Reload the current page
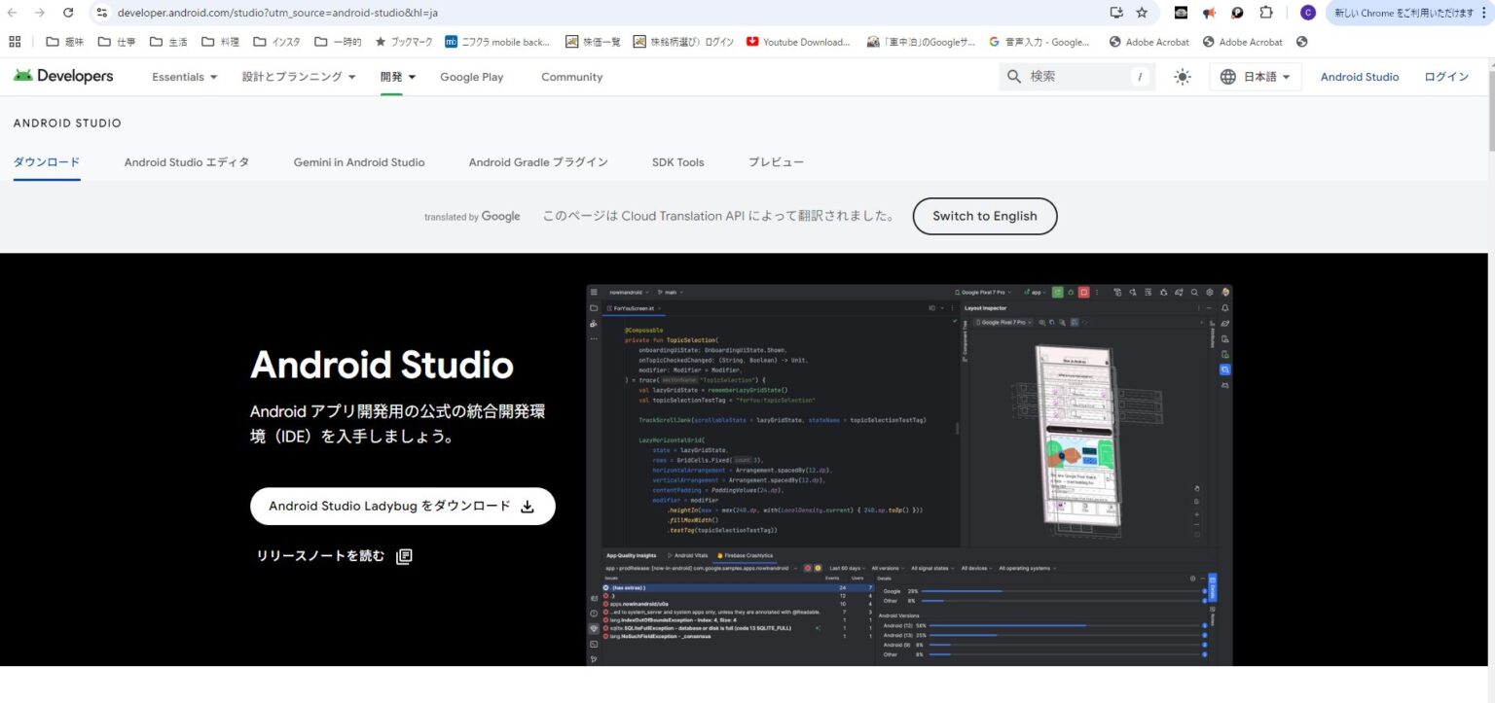1495x703 pixels. (x=67, y=13)
